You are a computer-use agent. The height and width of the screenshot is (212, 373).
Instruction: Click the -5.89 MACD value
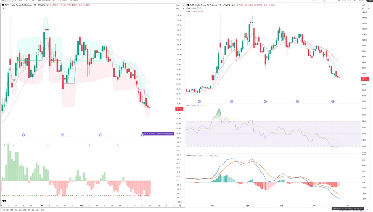point(211,156)
